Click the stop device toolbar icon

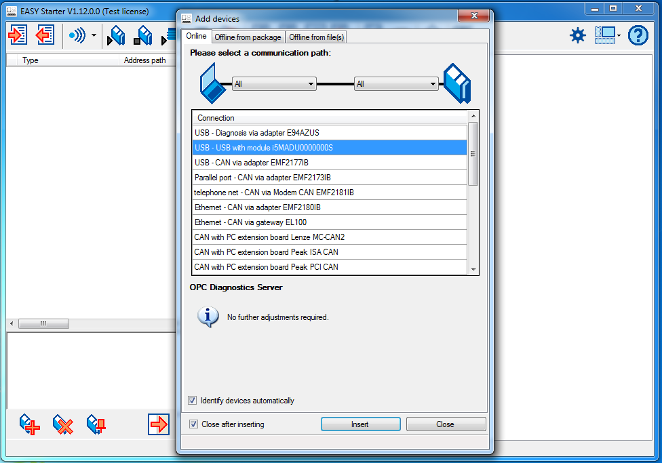click(143, 35)
